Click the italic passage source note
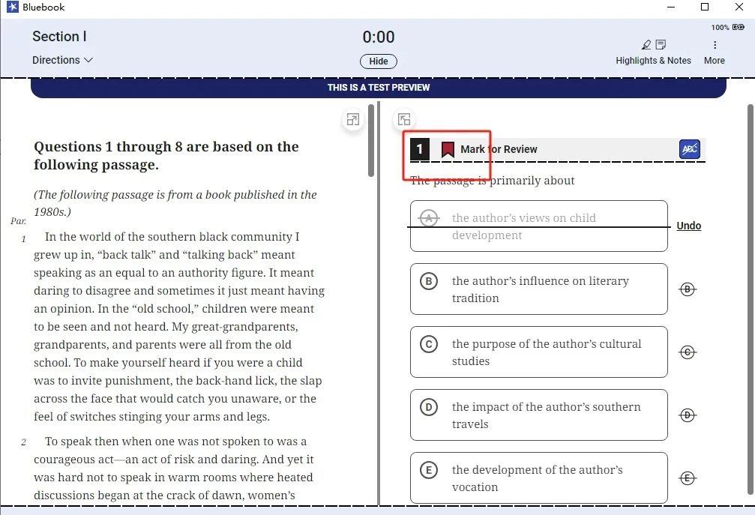 pos(175,203)
